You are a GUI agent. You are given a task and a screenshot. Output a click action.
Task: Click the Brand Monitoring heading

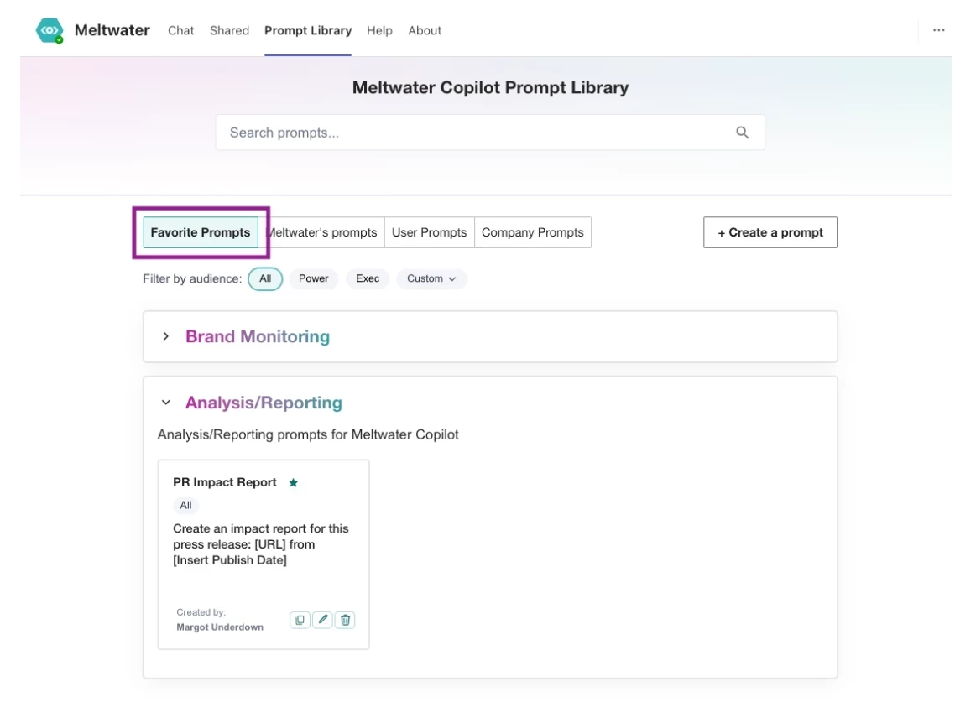pos(258,336)
